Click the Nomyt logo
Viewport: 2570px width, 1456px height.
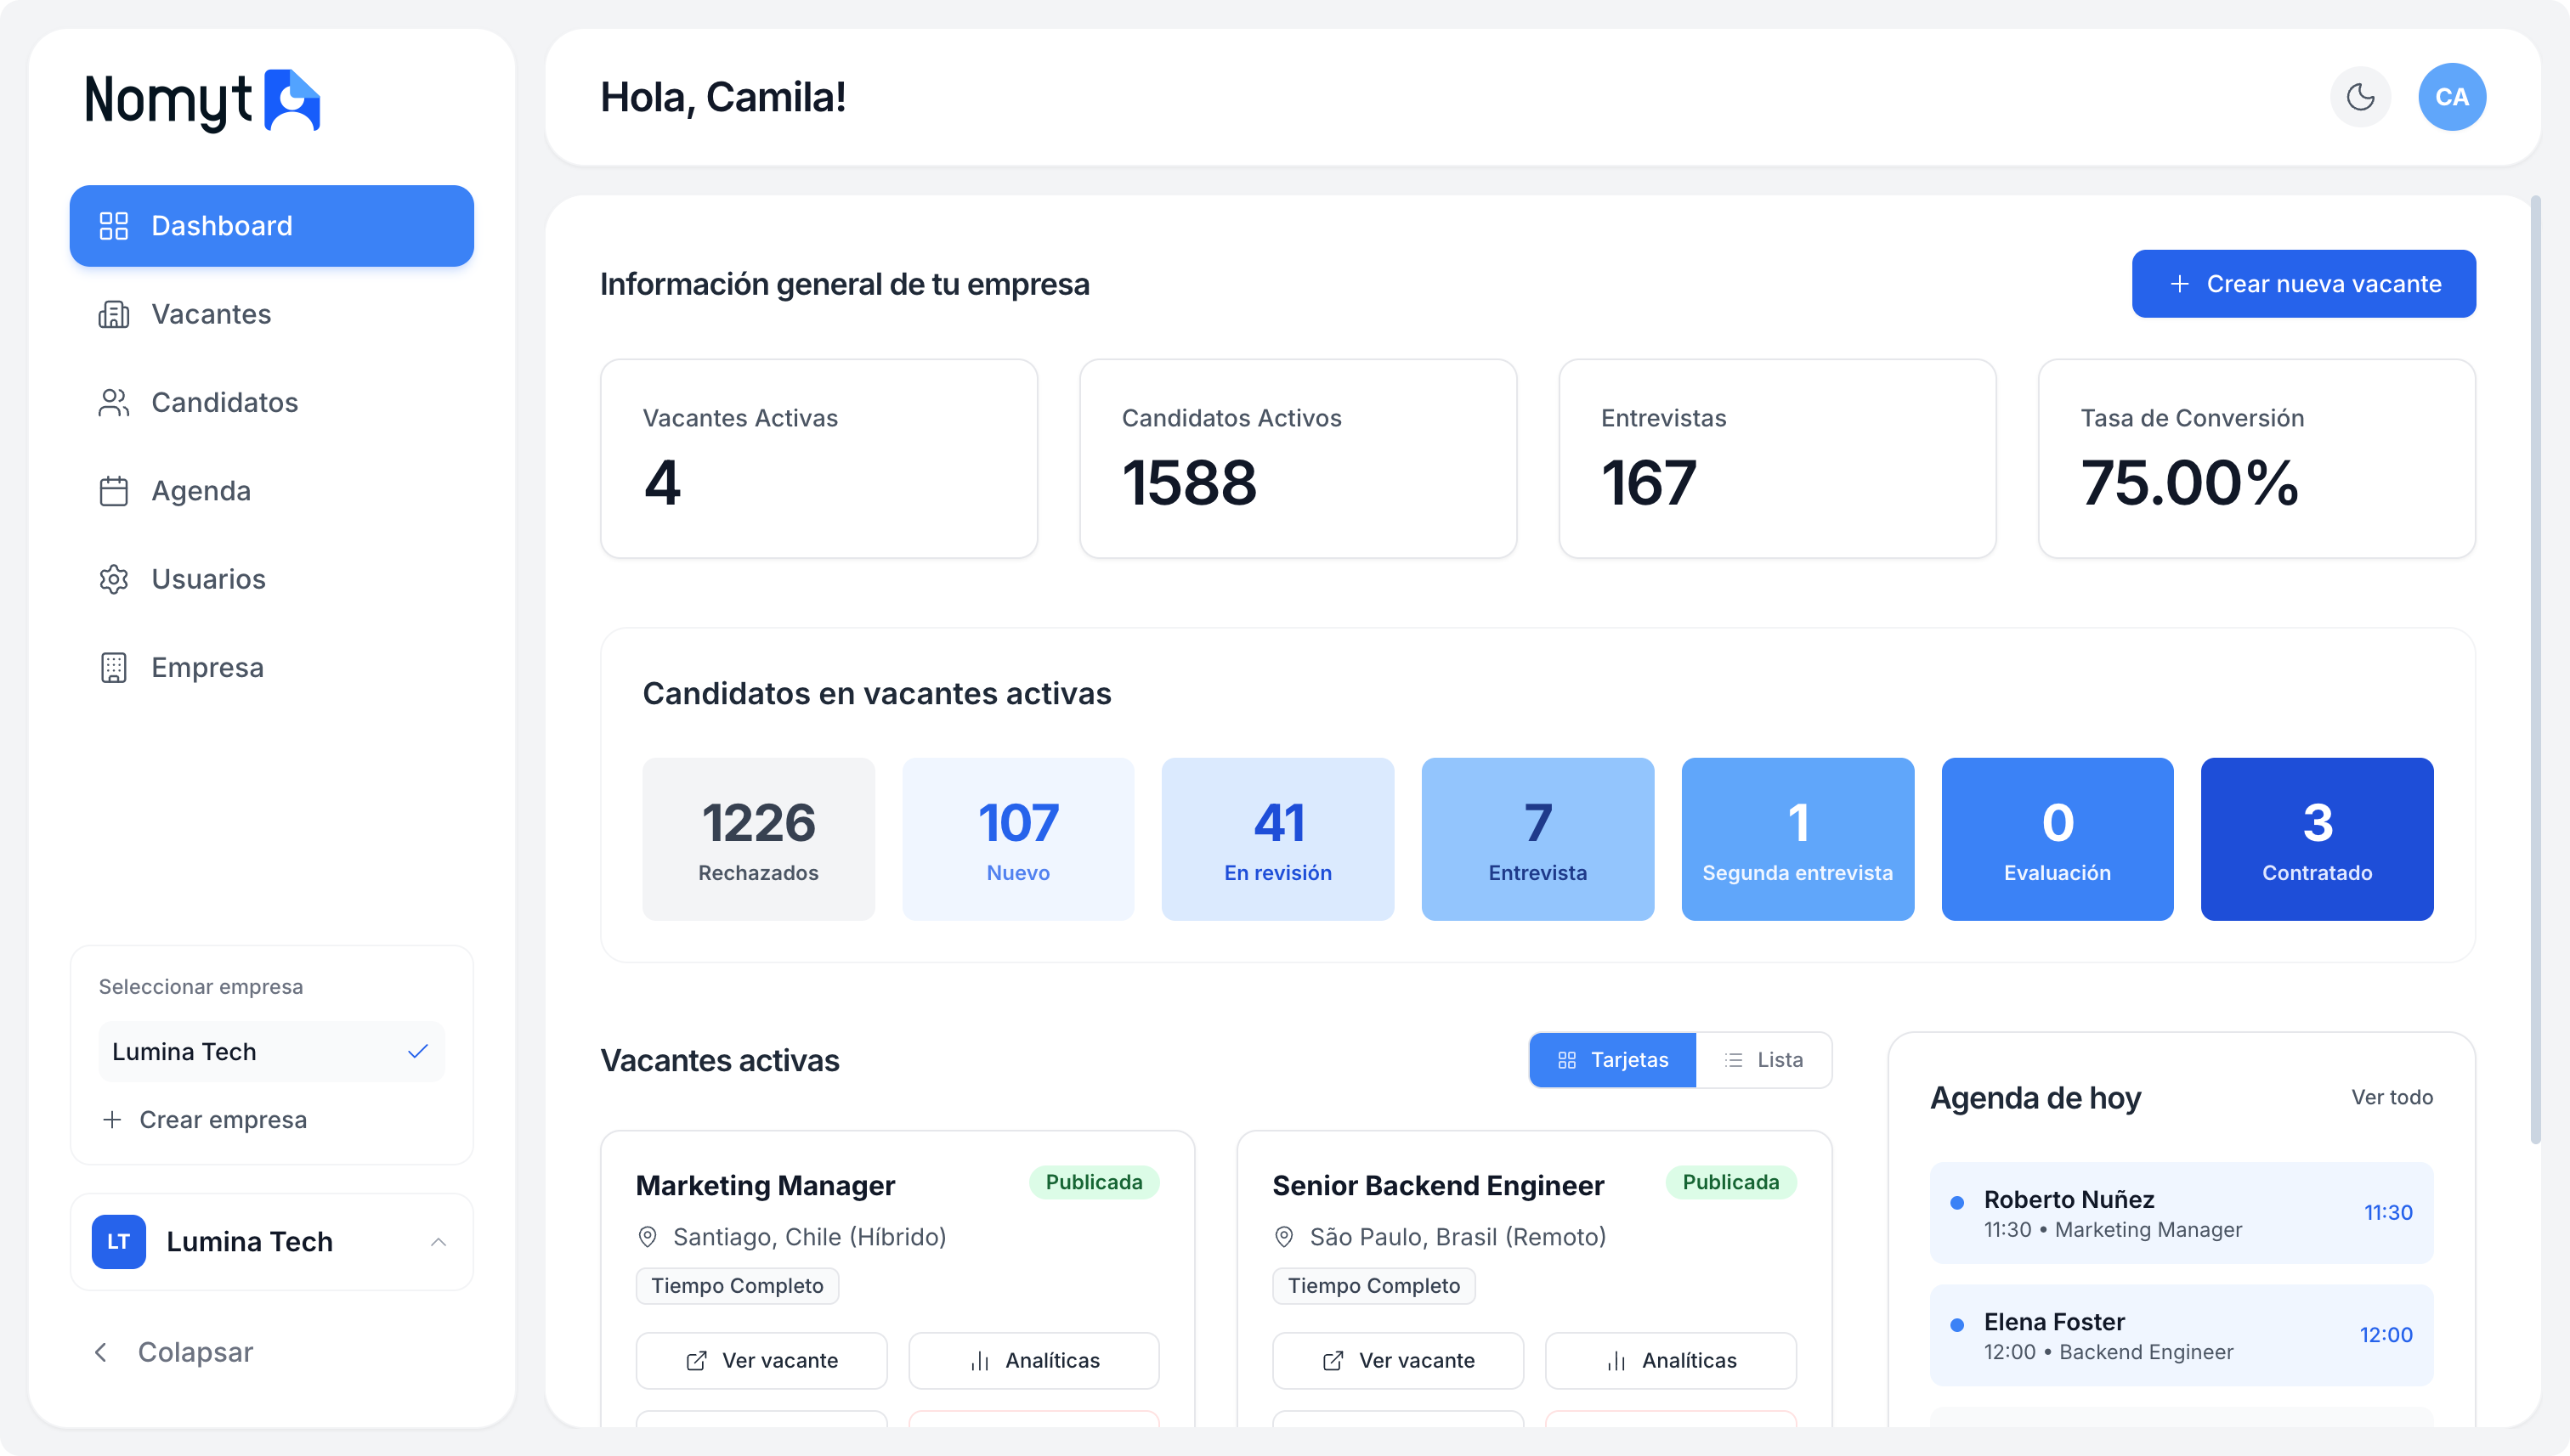point(201,100)
